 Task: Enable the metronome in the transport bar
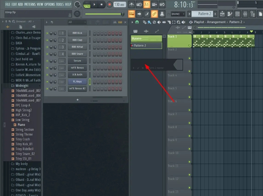pos(131,4)
